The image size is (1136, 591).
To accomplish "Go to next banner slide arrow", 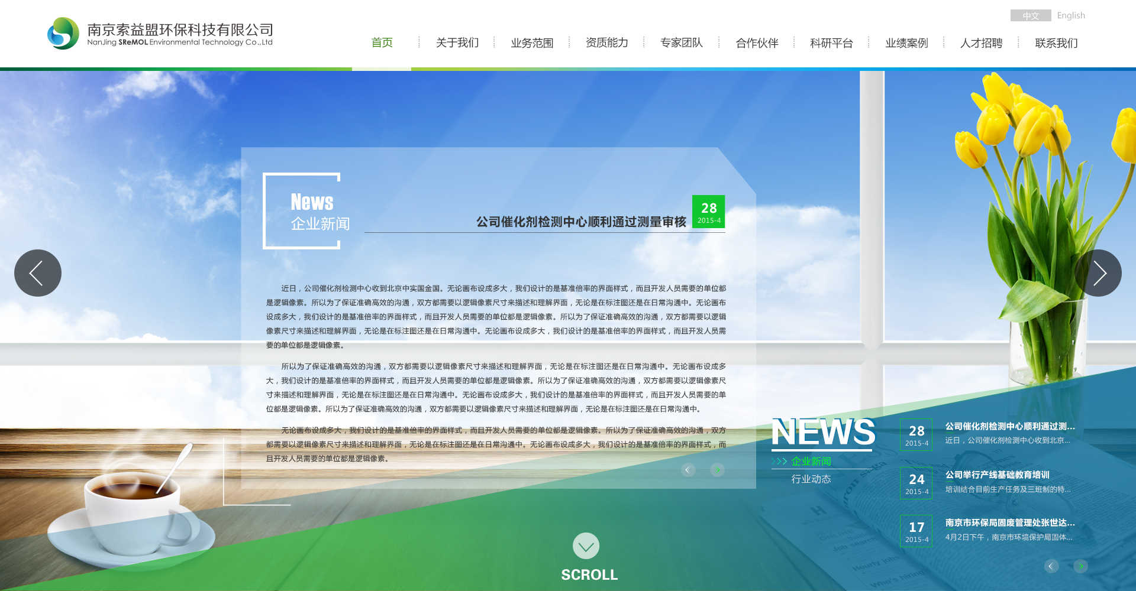I will 1098,273.
